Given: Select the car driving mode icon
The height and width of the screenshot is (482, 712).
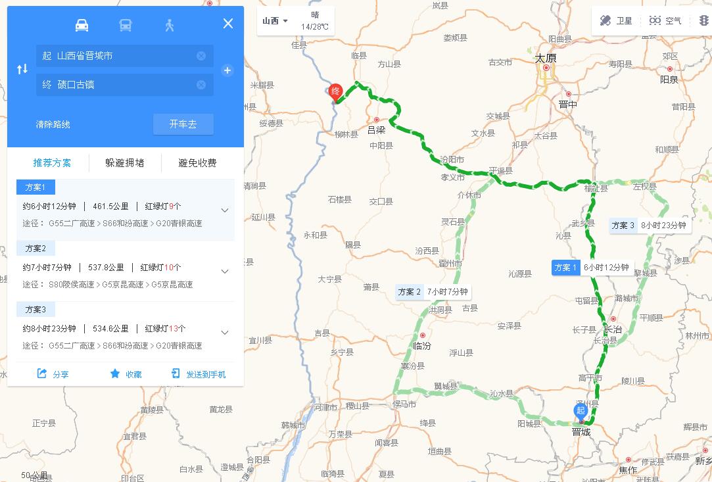Looking at the screenshot, I should pos(82,25).
